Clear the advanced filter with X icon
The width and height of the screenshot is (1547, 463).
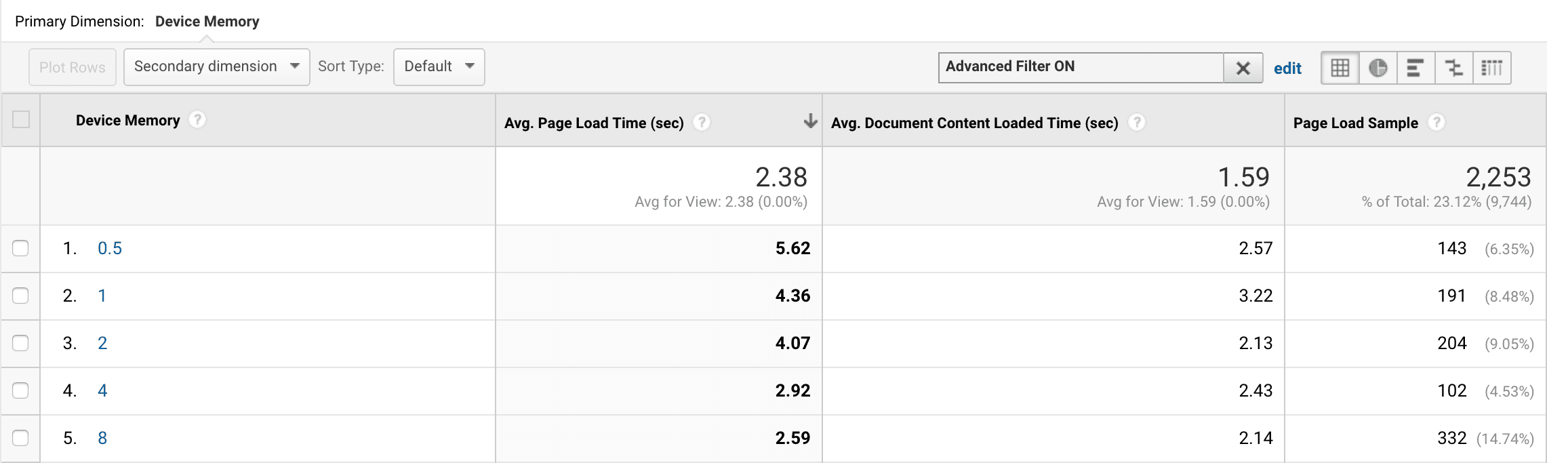click(1243, 68)
